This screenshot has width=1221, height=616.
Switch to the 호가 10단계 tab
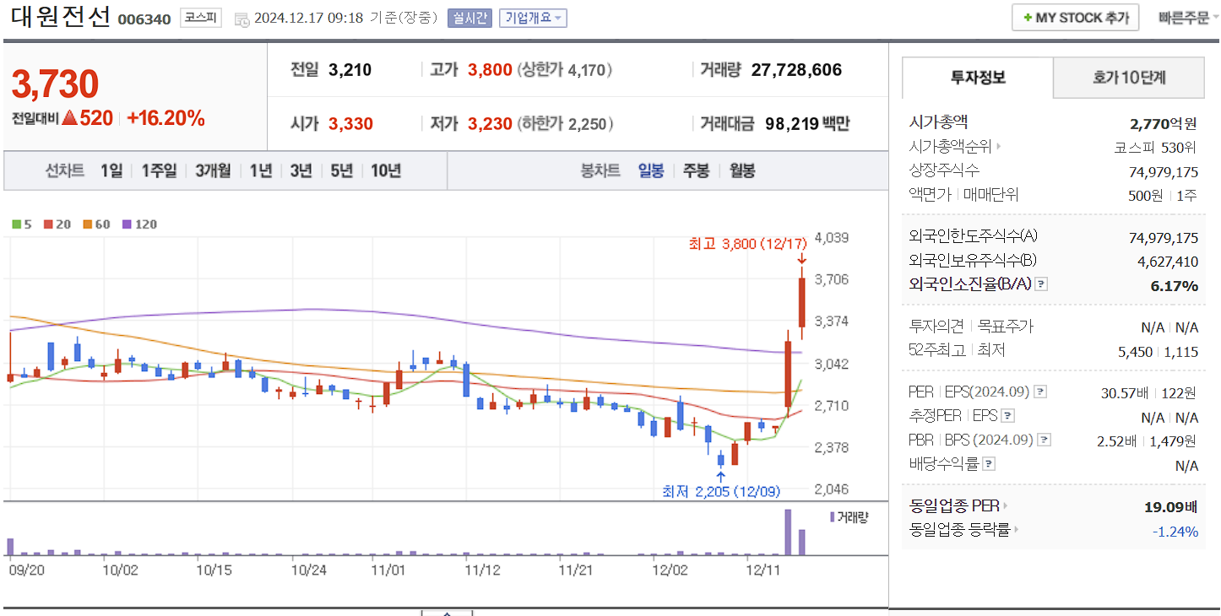click(x=1127, y=77)
